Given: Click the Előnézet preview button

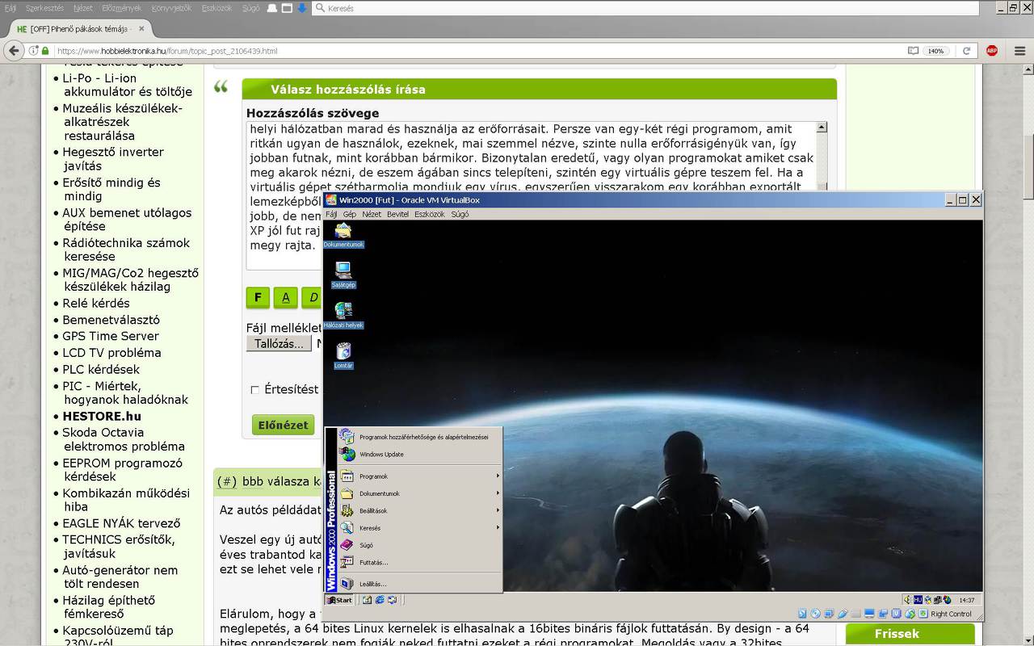Looking at the screenshot, I should coord(283,425).
